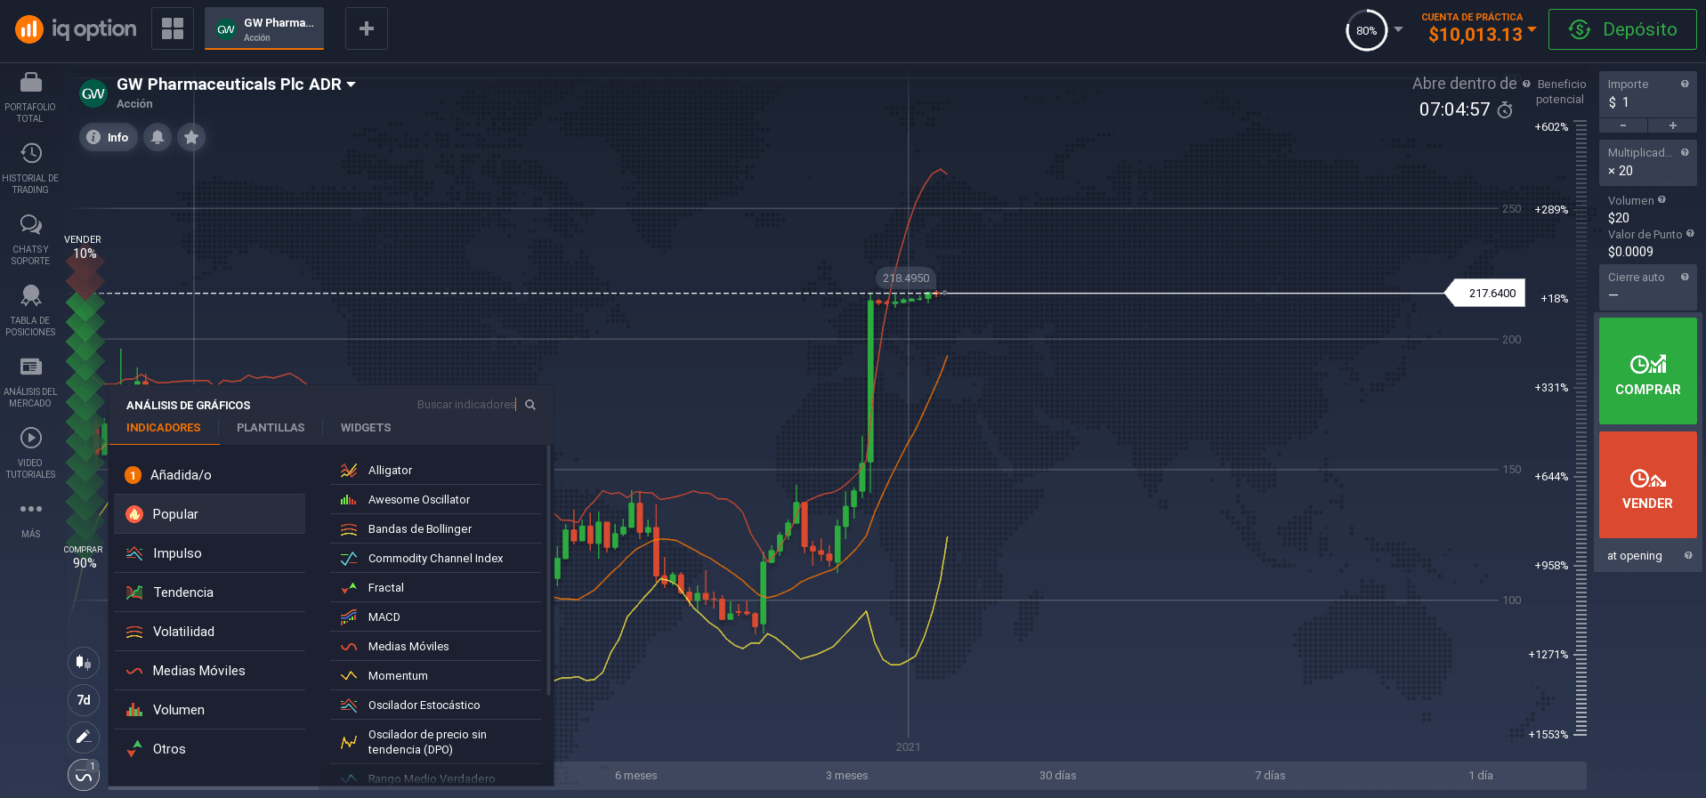Image resolution: width=1706 pixels, height=798 pixels.
Task: Click the Multiplicador help icon
Action: pyautogui.click(x=1685, y=153)
